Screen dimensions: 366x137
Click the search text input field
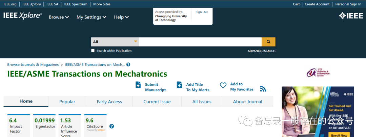coord(200,42)
